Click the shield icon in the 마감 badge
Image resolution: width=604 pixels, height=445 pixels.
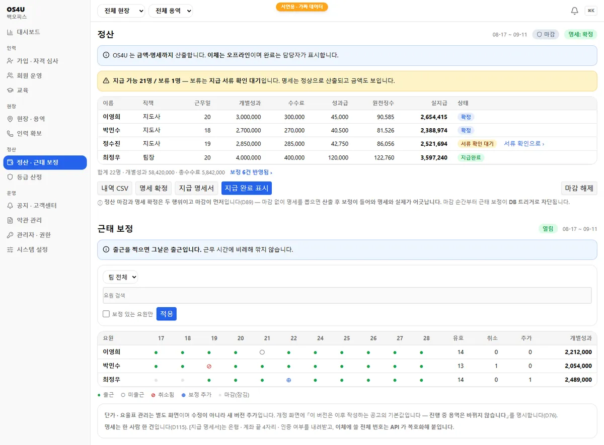coord(539,35)
